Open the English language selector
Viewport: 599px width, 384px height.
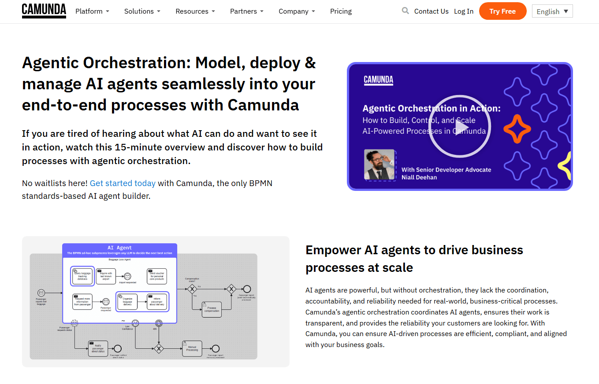coord(552,11)
